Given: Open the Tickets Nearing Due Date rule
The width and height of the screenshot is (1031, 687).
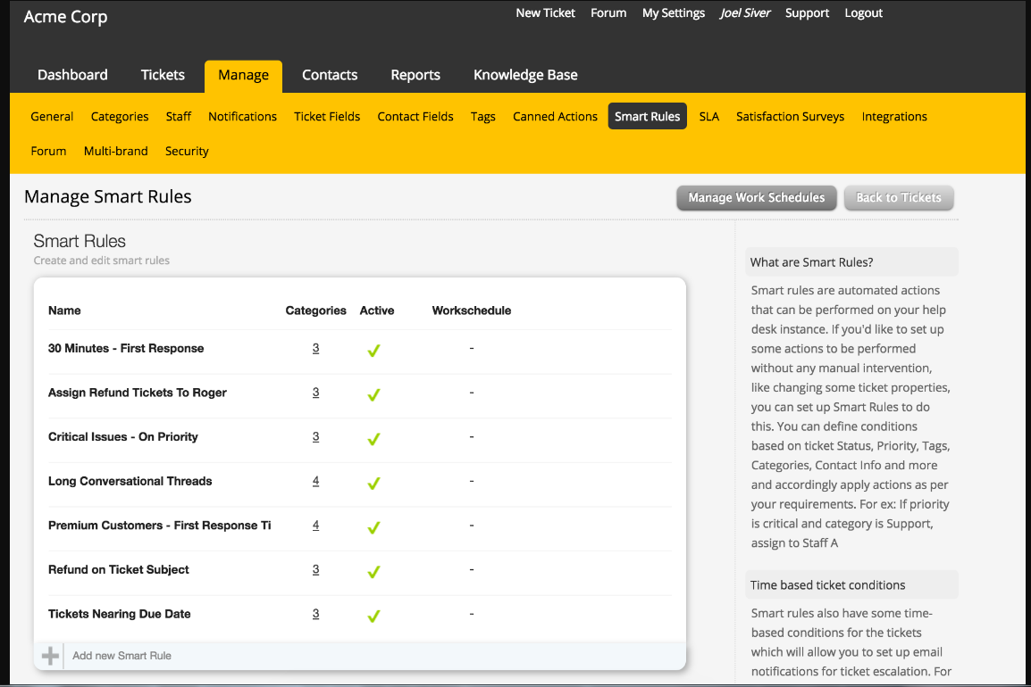Looking at the screenshot, I should pyautogui.click(x=120, y=614).
